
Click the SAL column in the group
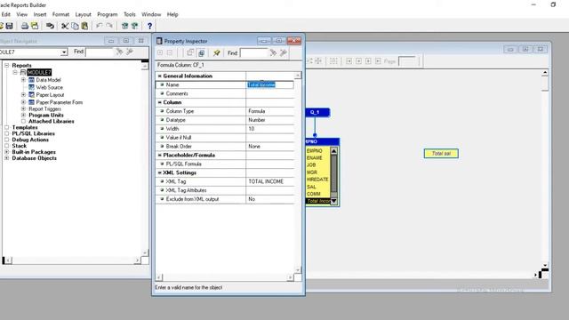coord(311,187)
